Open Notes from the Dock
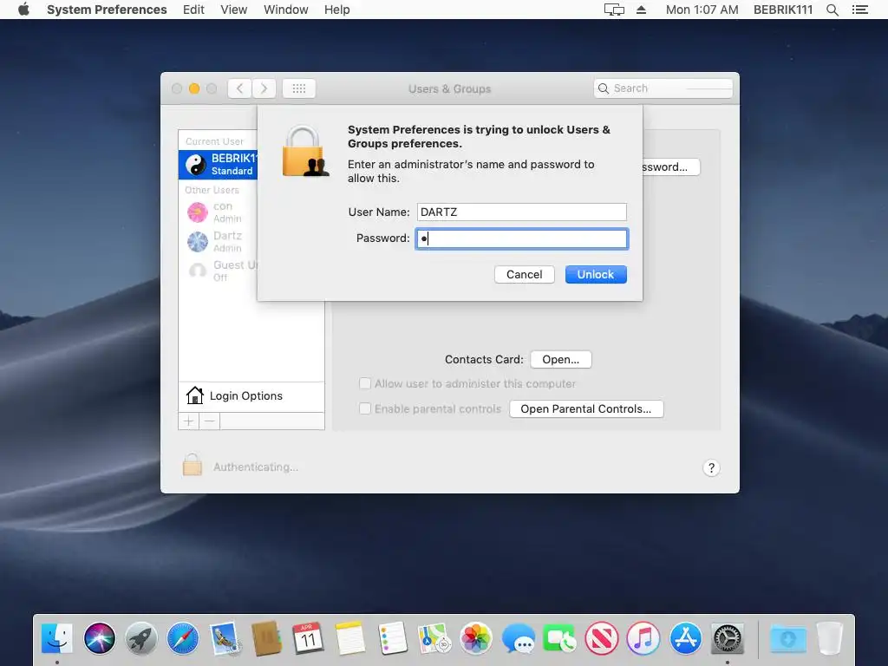This screenshot has height=666, width=888. (350, 639)
